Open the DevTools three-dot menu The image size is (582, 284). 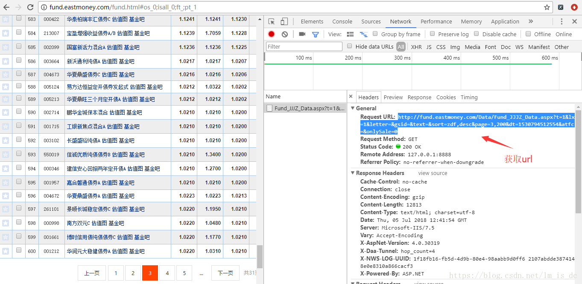[562, 21]
